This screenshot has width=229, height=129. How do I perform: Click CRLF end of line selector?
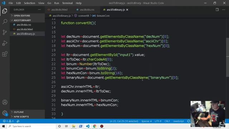[167, 121]
